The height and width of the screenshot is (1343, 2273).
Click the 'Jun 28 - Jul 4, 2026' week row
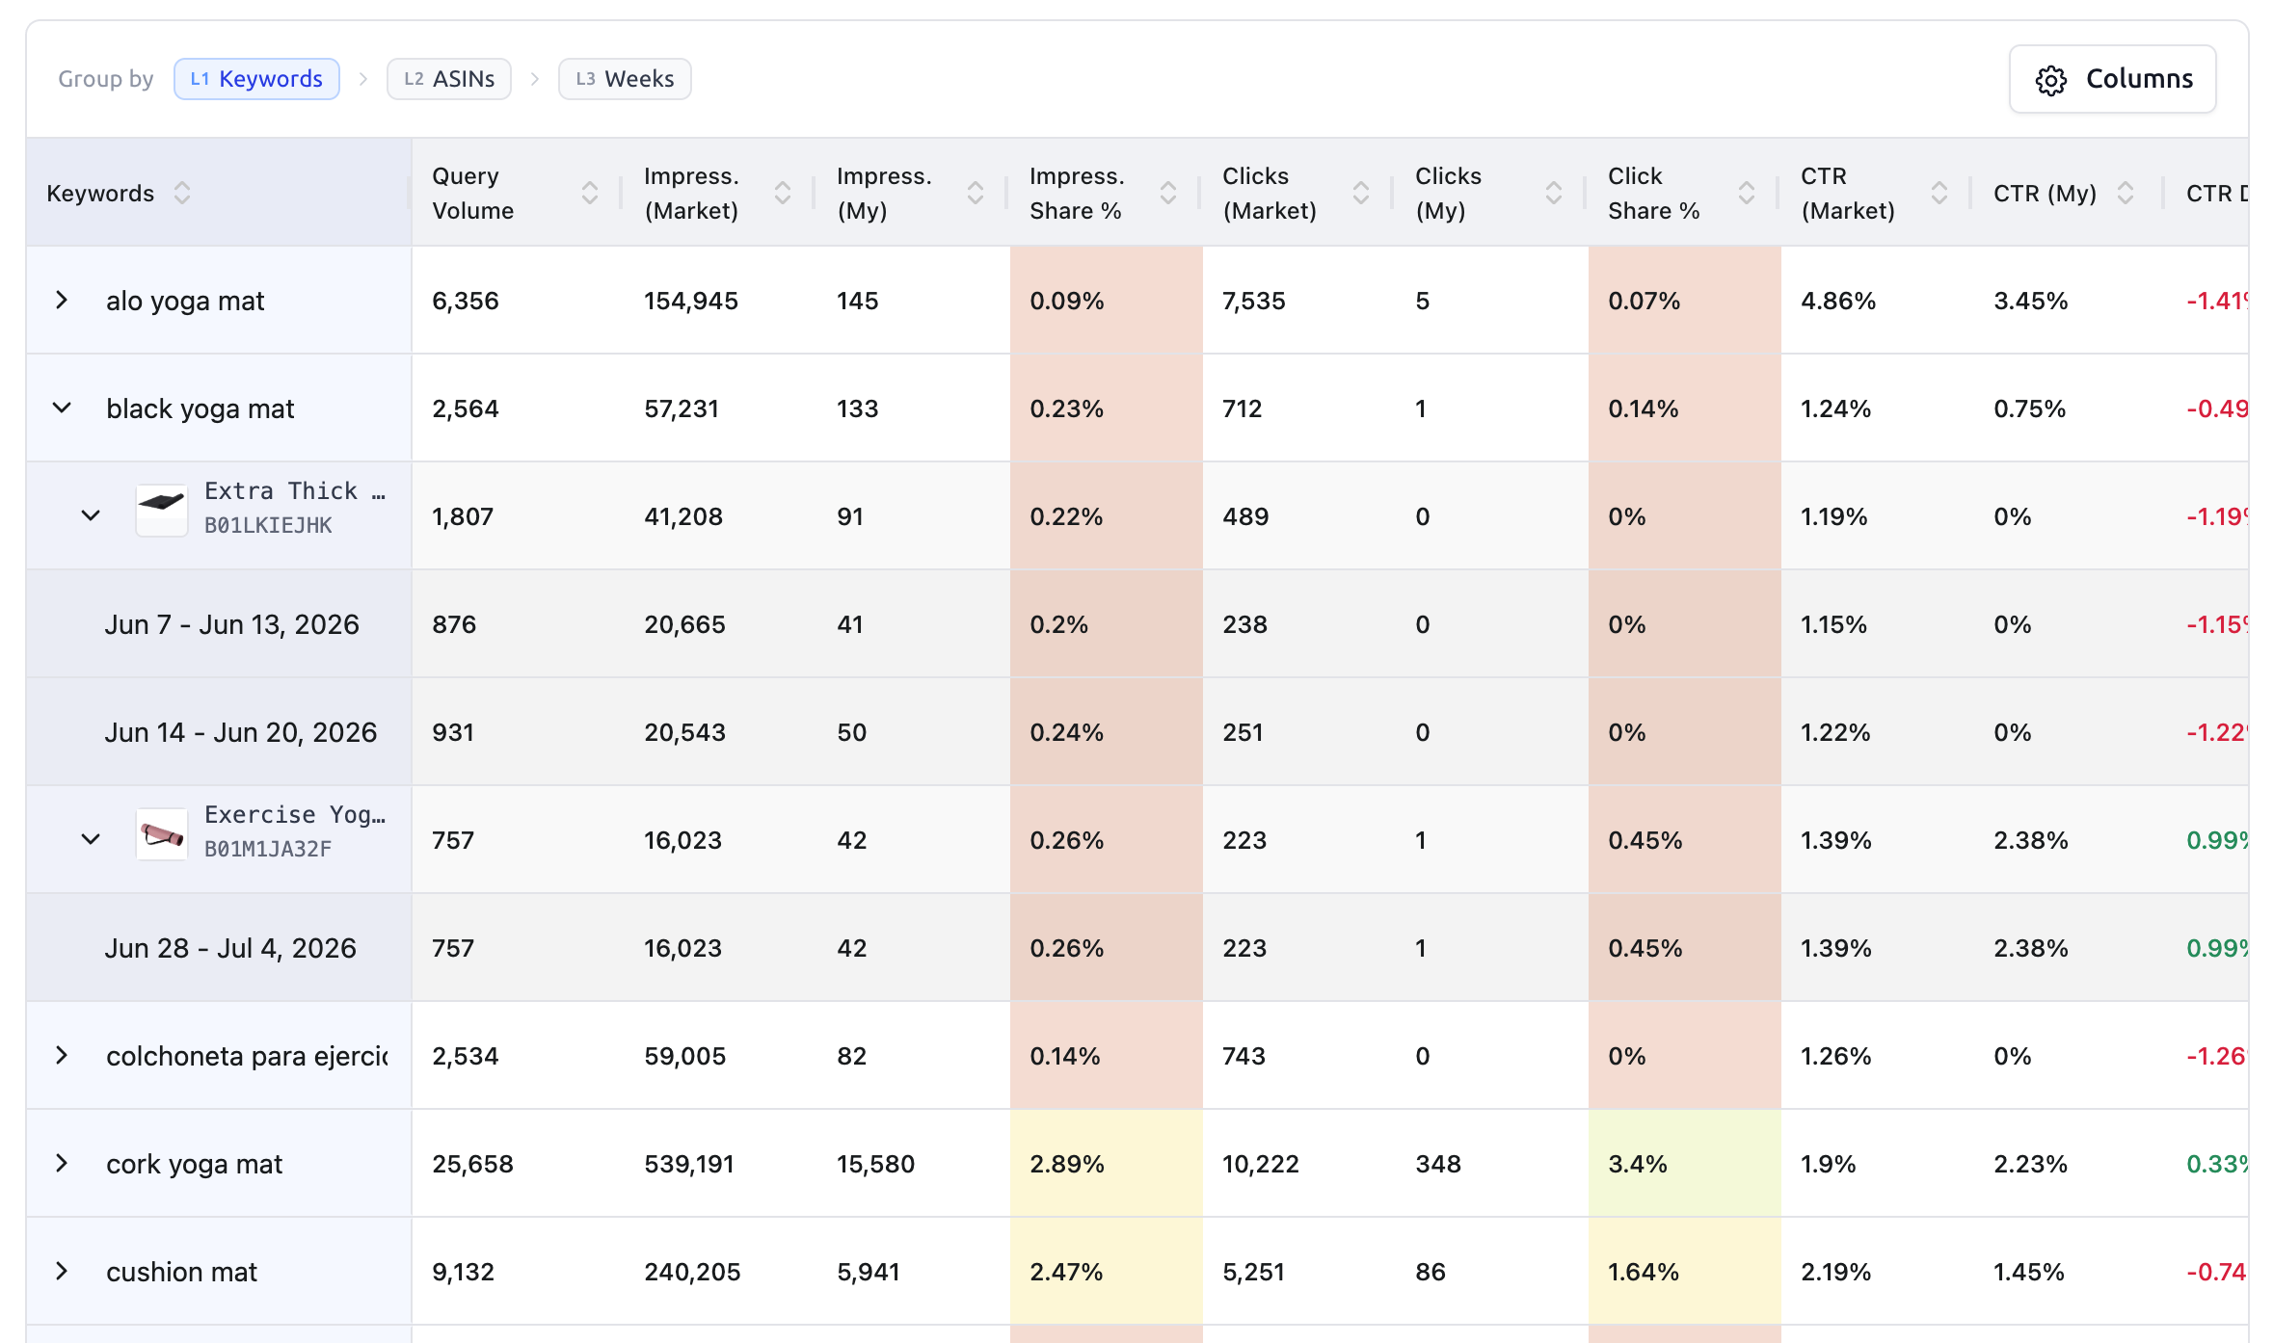[x=1137, y=948]
